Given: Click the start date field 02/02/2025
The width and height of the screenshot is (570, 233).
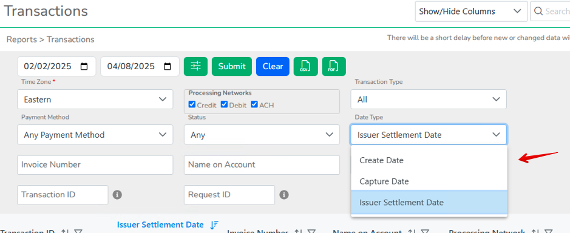Looking at the screenshot, I should coord(56,67).
